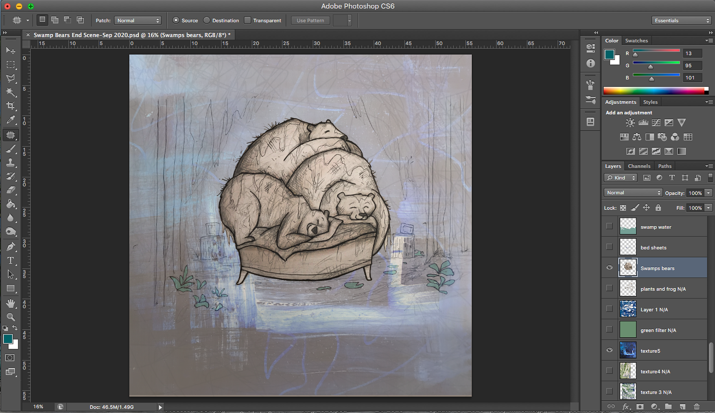
Task: Select the Magic Wand tool
Action: coord(11,92)
